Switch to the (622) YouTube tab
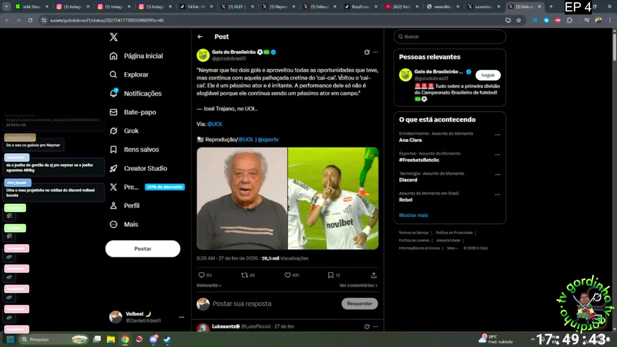 click(402, 7)
